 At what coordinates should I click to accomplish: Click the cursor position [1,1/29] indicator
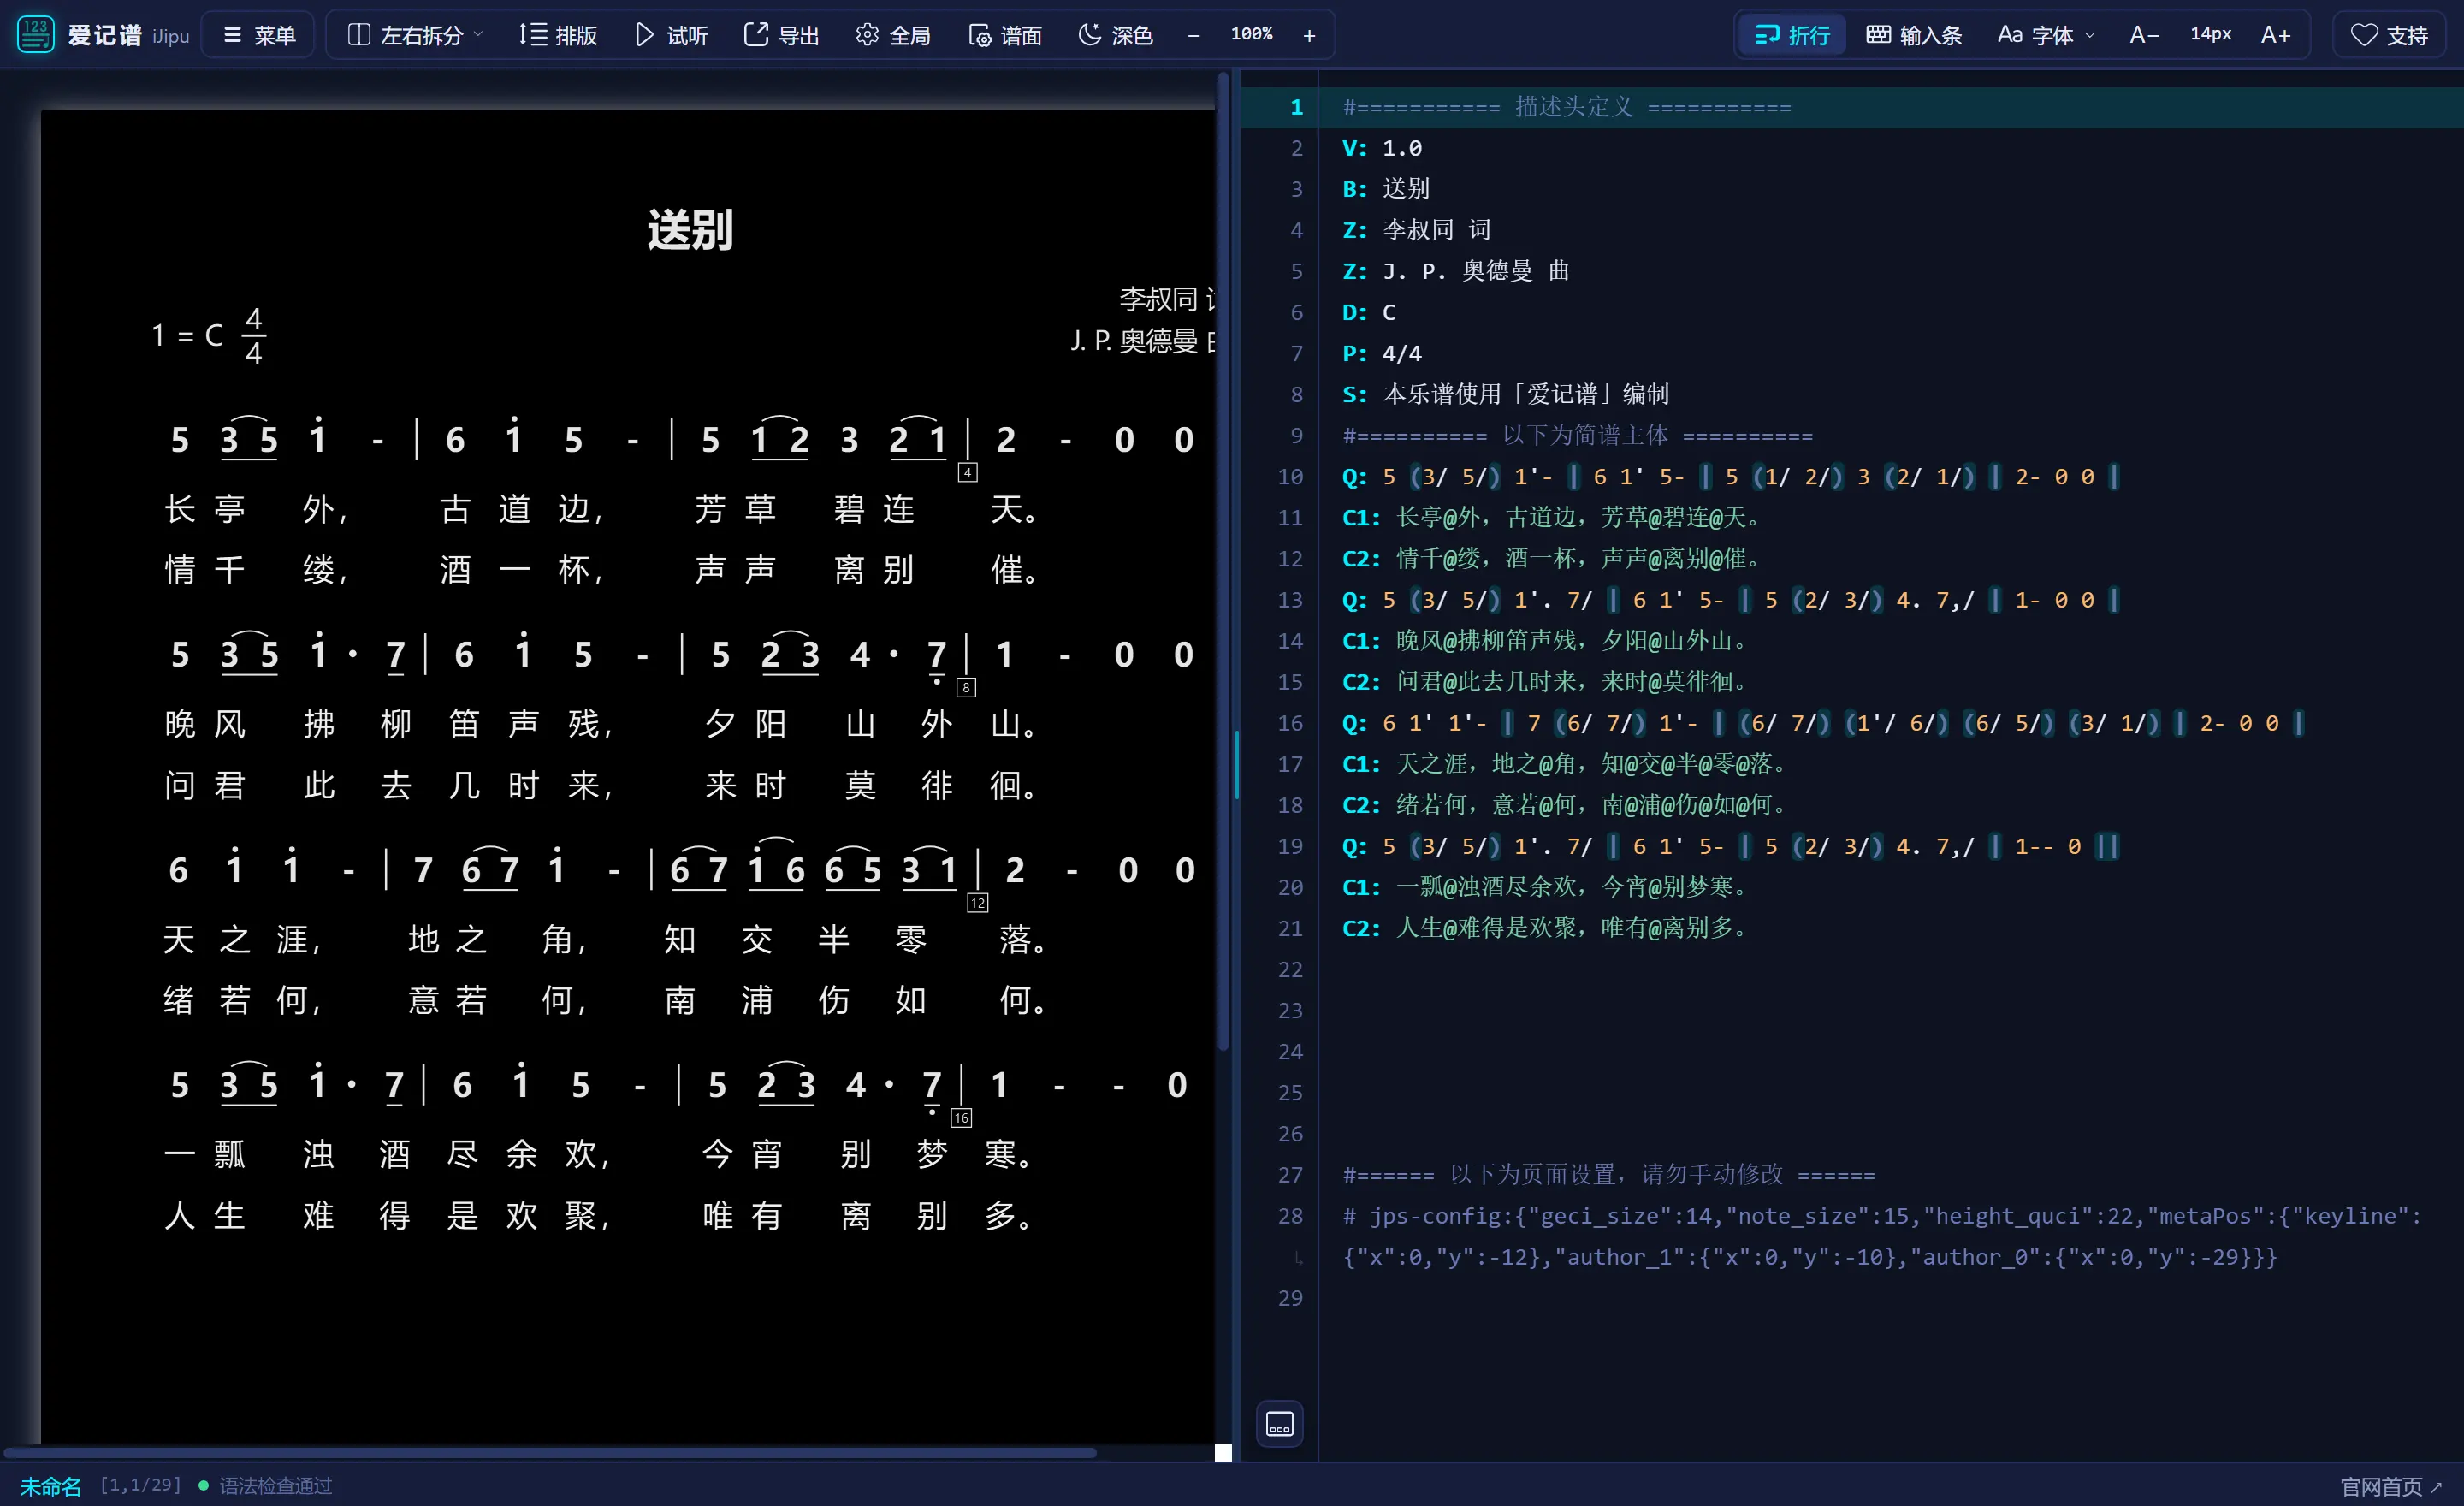[140, 1485]
